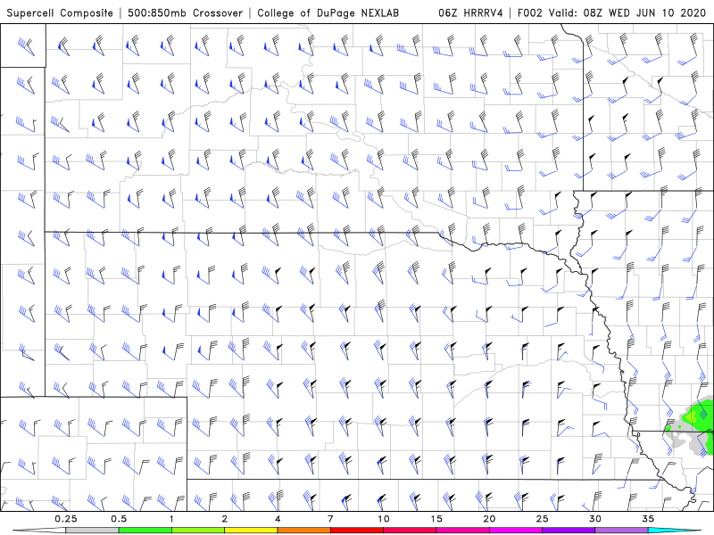Select the magenta 20–25 color bar segment
Screen dimensions: 714x535
click(x=516, y=531)
